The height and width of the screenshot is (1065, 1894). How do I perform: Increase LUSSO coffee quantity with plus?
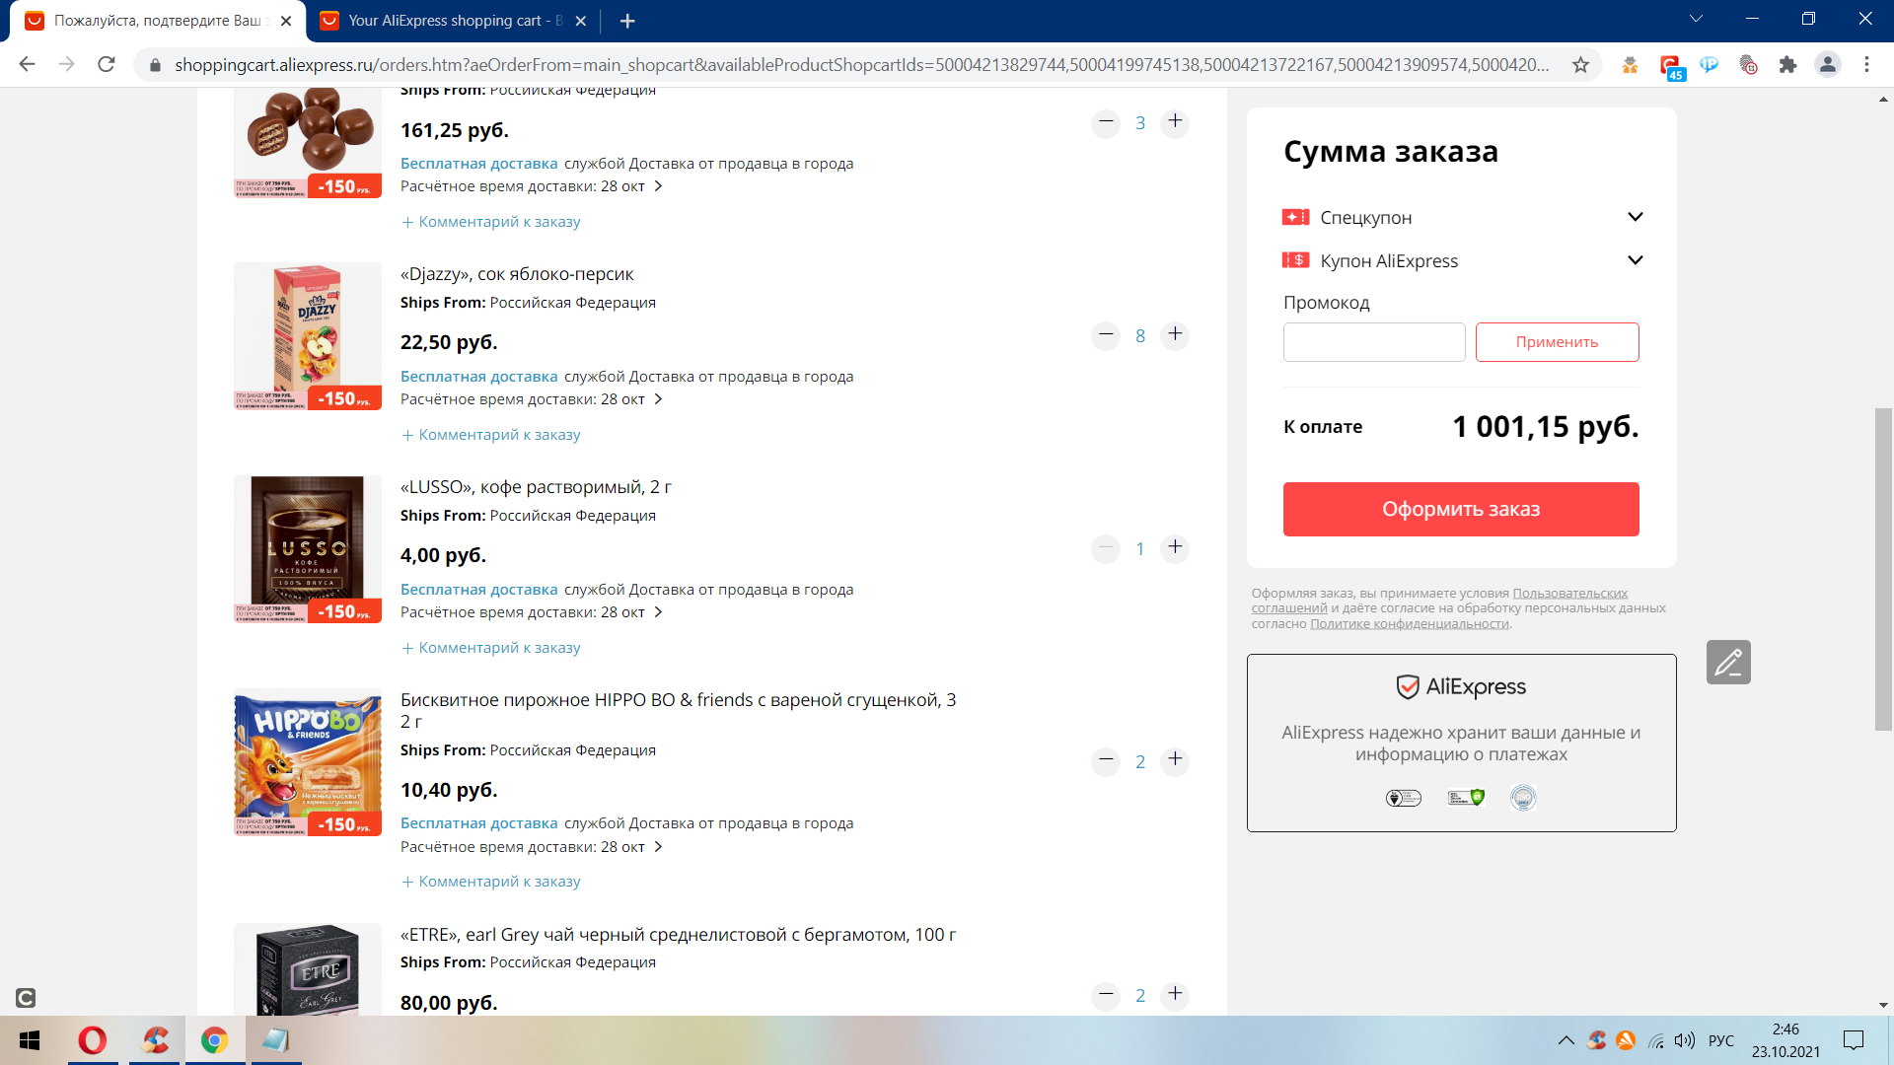[x=1175, y=548]
